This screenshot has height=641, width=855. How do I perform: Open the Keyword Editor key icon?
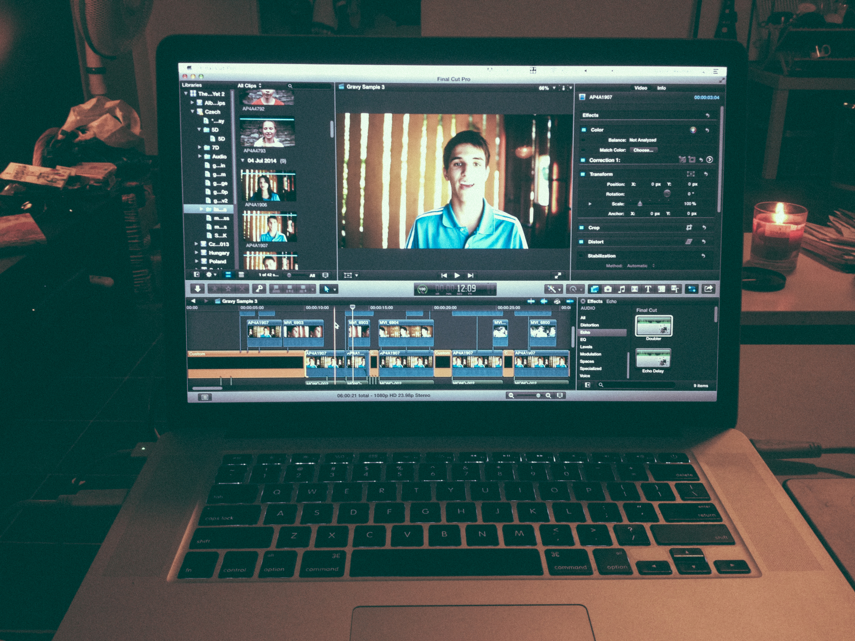pos(259,289)
